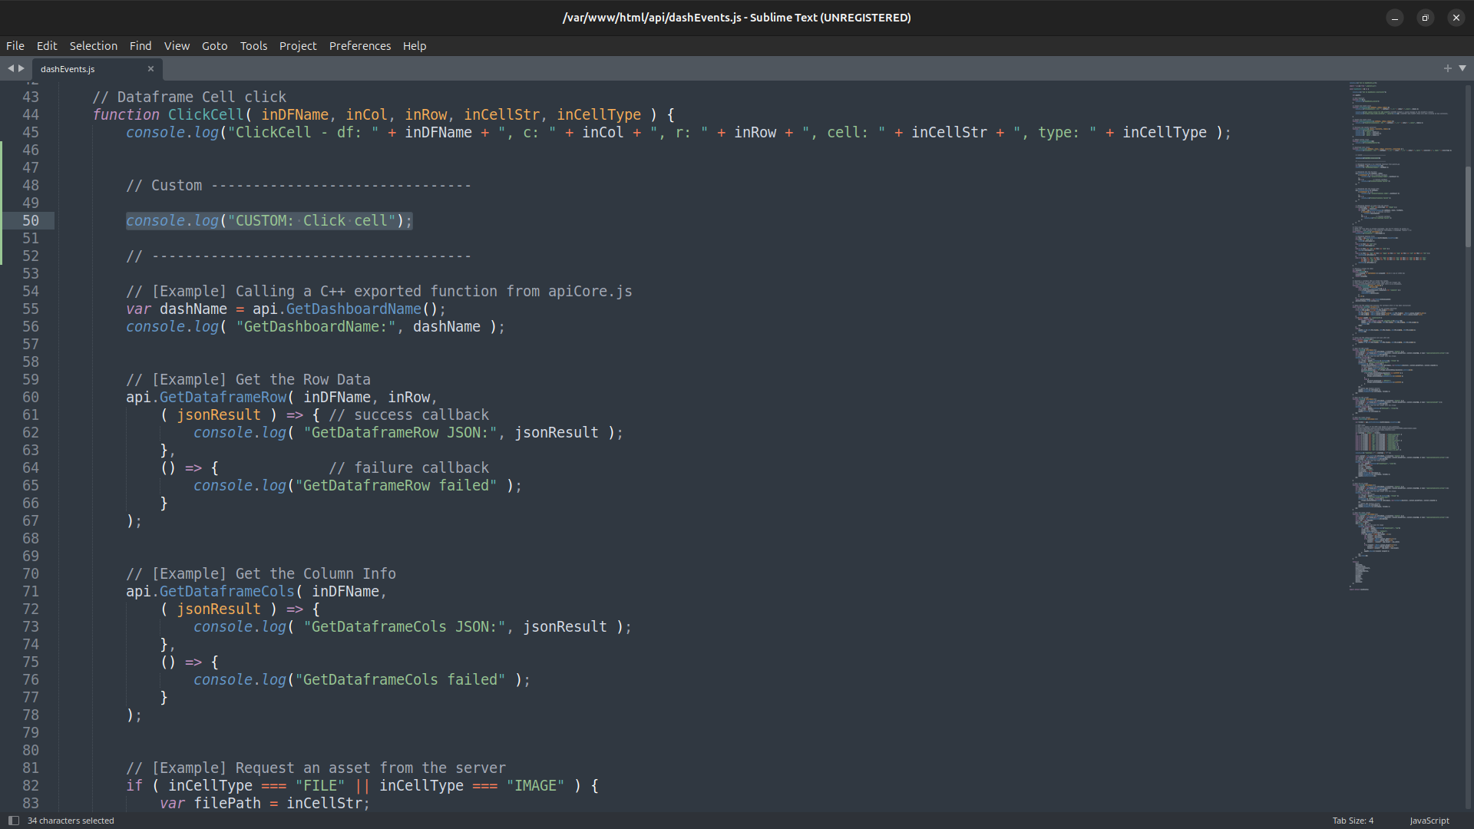This screenshot has width=1474, height=829.
Task: Close the dashEvents.js tab
Action: tap(150, 69)
